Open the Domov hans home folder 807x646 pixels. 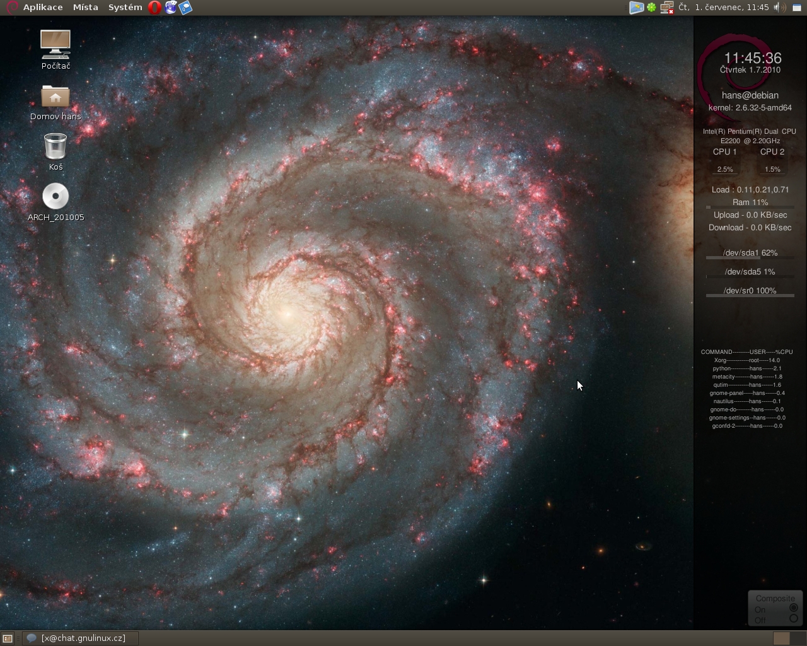[x=55, y=97]
